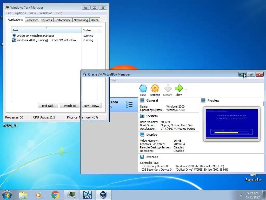266x200 pixels.
Task: Click VirtualBox Manager taskbar button
Action: tap(104, 195)
